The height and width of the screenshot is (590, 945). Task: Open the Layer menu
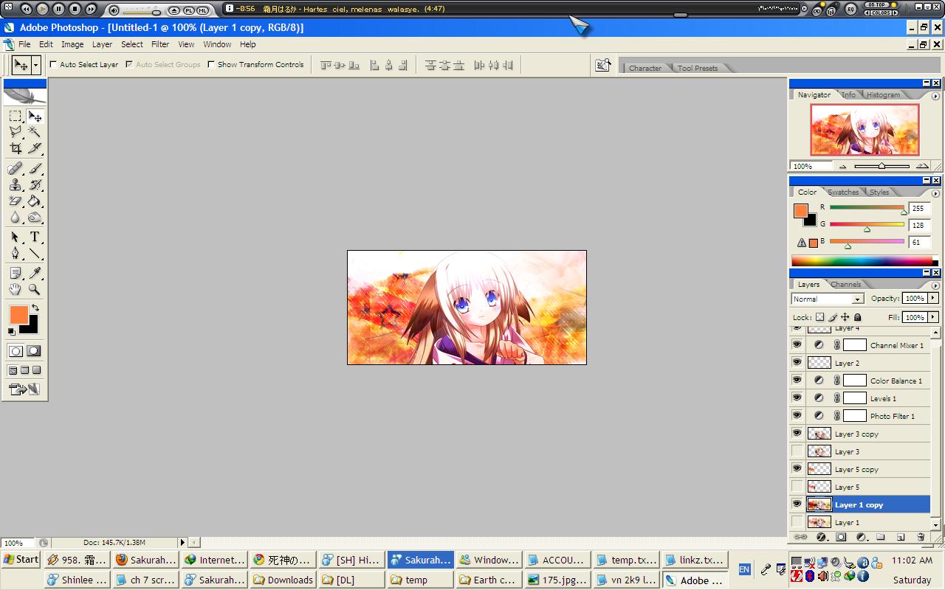(102, 44)
